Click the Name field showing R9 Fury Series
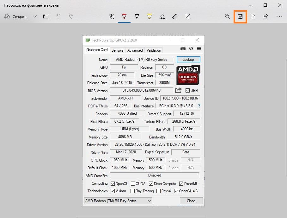The height and width of the screenshot is (218, 287). tap(142, 60)
